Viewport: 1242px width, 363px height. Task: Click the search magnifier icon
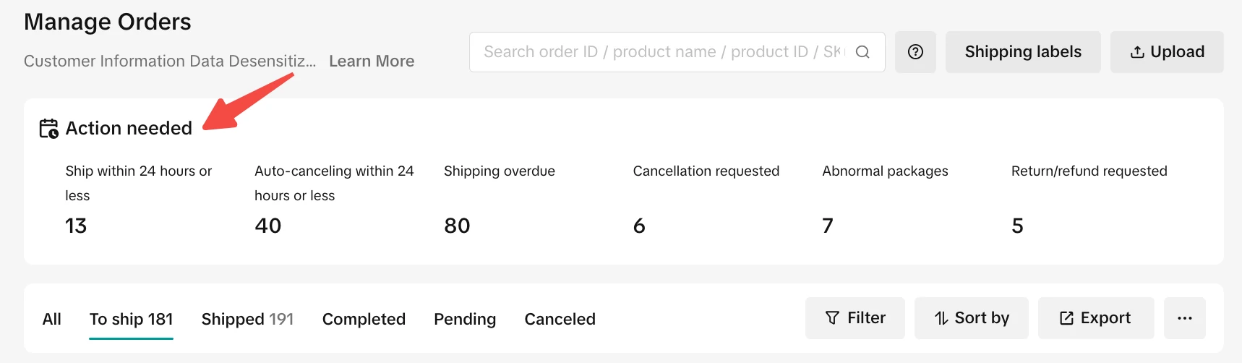pos(862,52)
